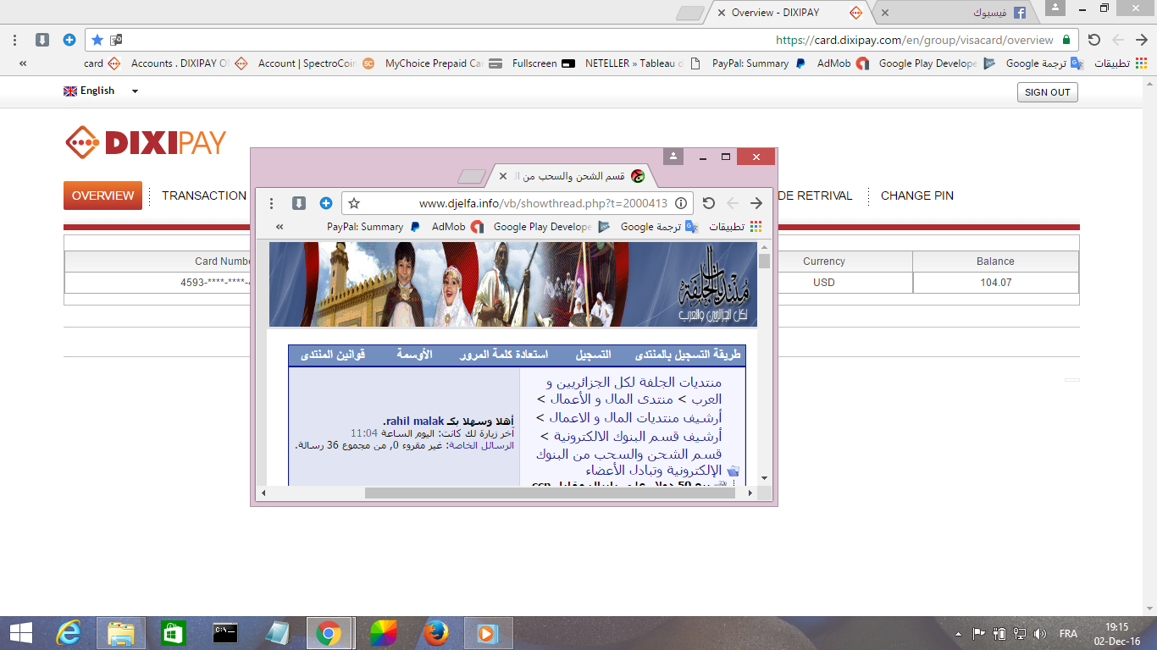Viewport: 1157px width, 650px height.
Task: Open Internet Explorer from taskbar
Action: tap(69, 633)
